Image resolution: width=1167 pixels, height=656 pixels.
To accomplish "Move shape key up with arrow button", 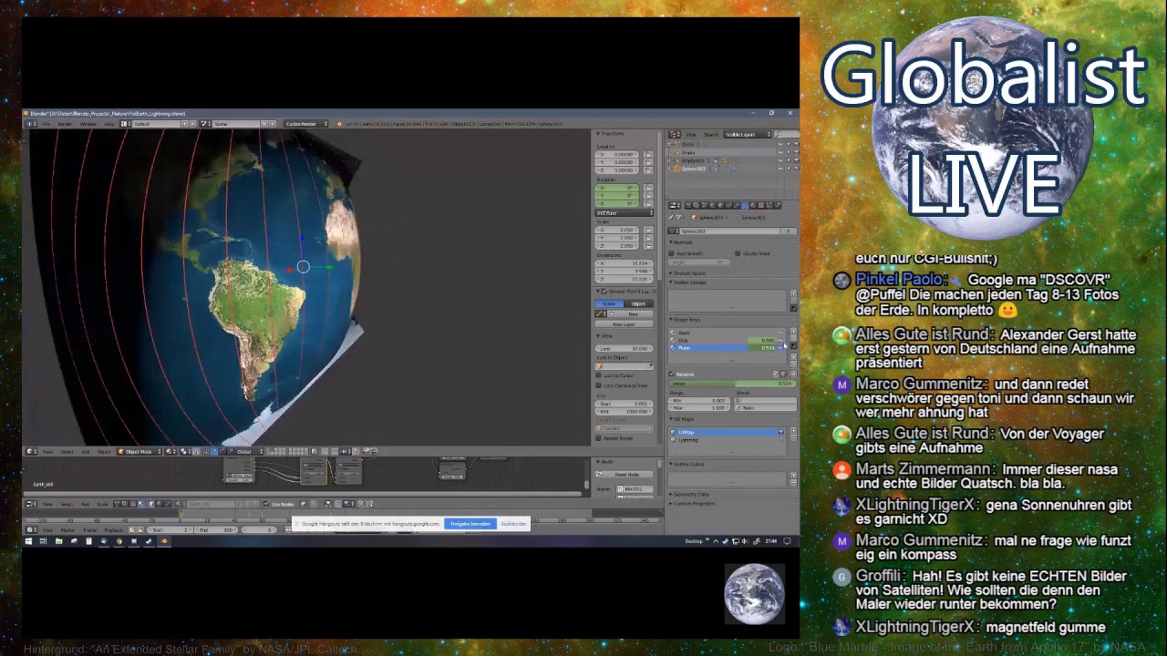I will point(793,356).
